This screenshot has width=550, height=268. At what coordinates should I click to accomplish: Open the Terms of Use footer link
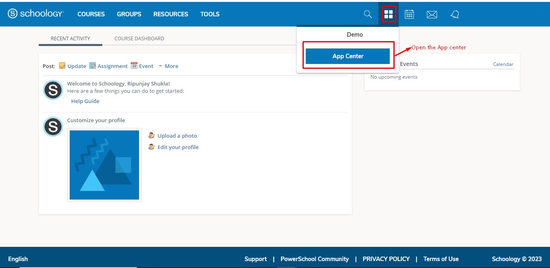441,259
